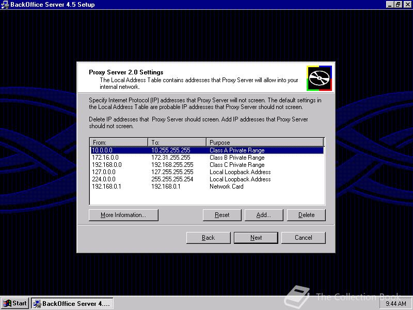Click Class B Private Range purpose
Viewport: 413px width, 310px height.
coord(237,158)
